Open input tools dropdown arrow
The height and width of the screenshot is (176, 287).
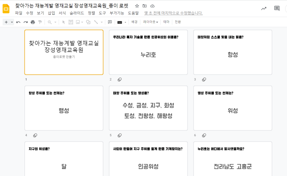[x=125, y=22]
